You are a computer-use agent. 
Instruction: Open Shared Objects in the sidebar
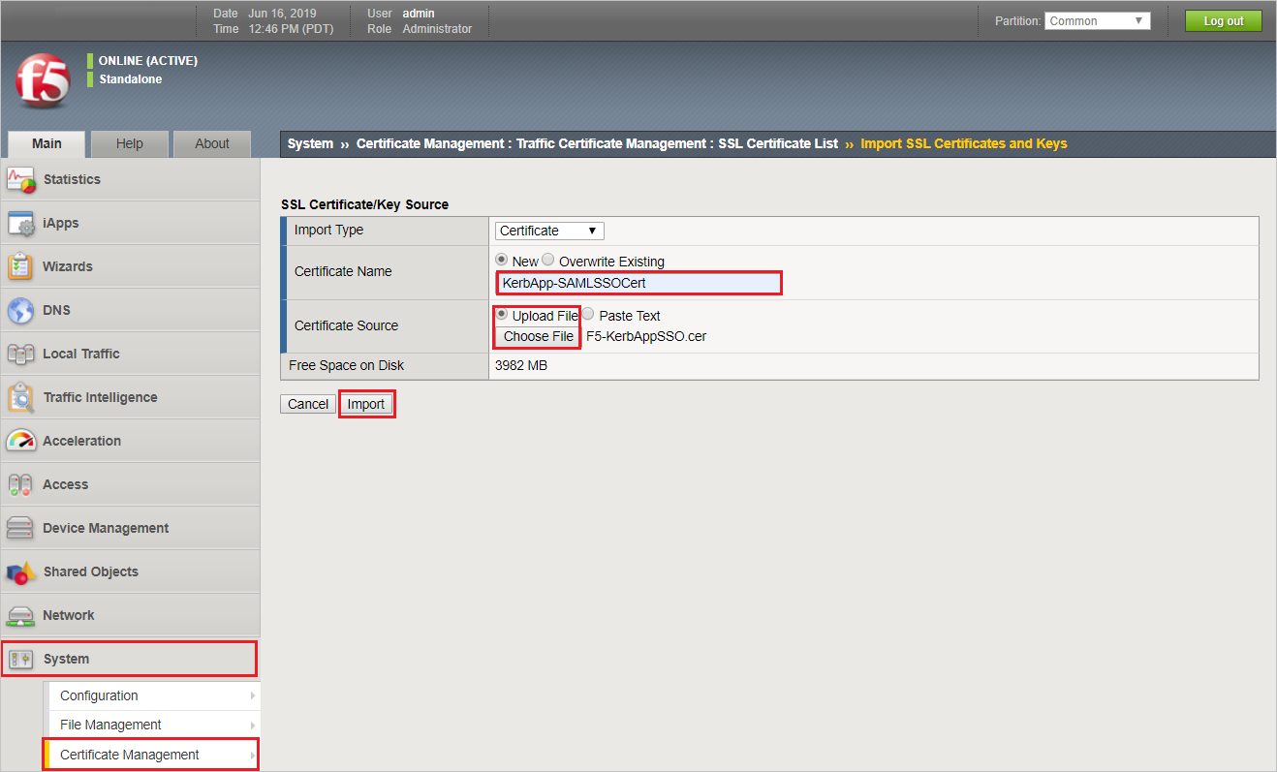(130, 571)
